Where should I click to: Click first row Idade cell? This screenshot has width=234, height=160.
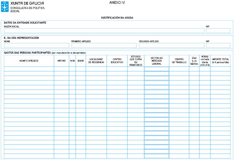80,69
